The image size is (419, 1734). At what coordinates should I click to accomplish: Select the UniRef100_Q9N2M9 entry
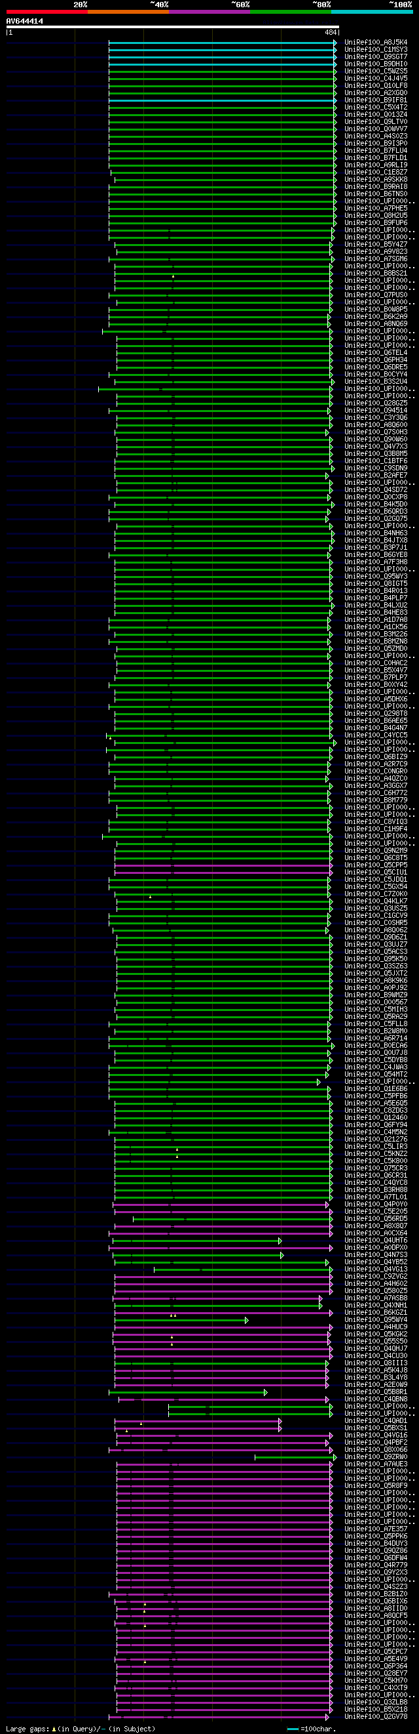click(x=376, y=851)
